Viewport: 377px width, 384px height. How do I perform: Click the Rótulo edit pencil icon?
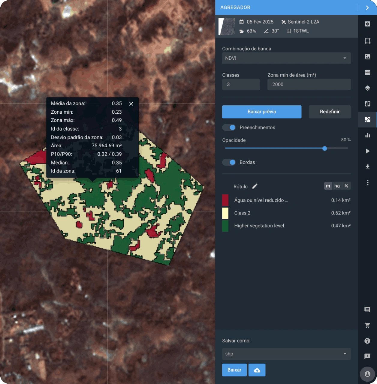point(255,186)
